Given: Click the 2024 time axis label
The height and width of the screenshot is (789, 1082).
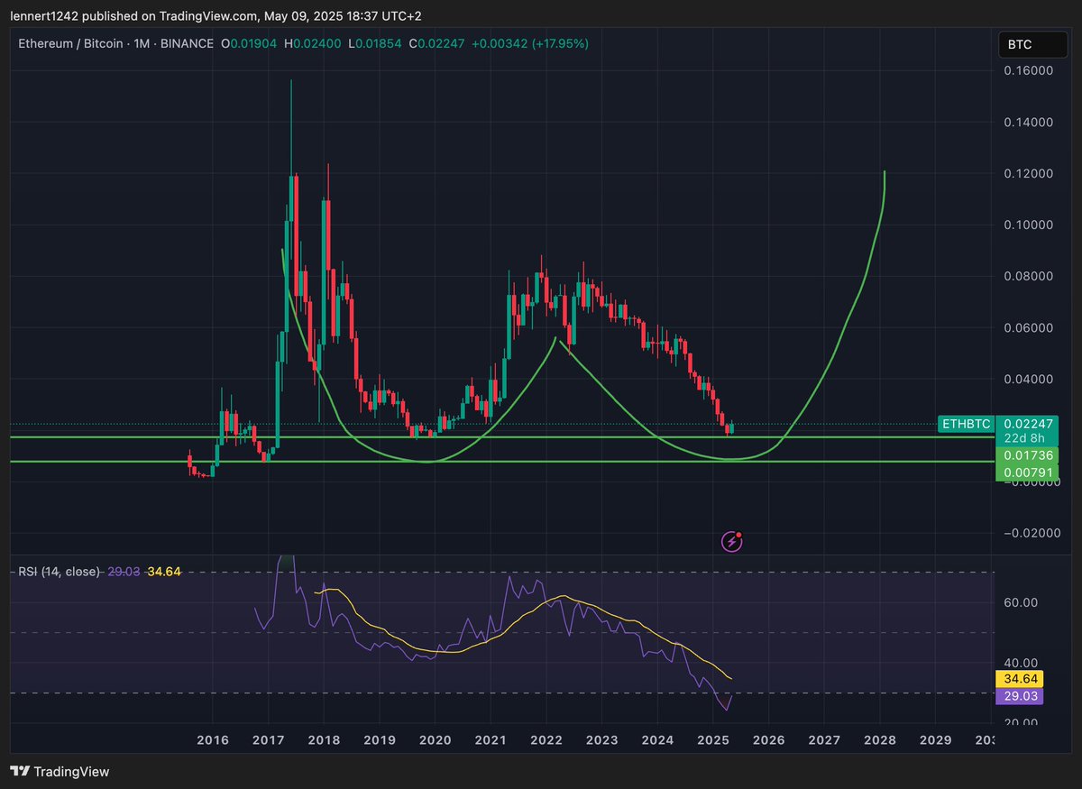Looking at the screenshot, I should click(657, 739).
